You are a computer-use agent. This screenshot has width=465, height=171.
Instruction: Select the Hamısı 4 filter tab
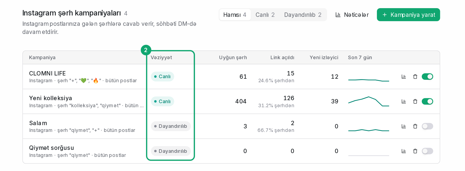(x=235, y=15)
